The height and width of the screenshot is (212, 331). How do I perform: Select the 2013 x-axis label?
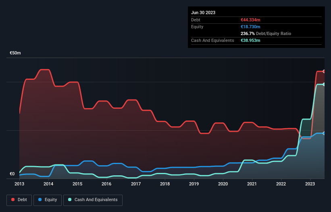click(19, 184)
